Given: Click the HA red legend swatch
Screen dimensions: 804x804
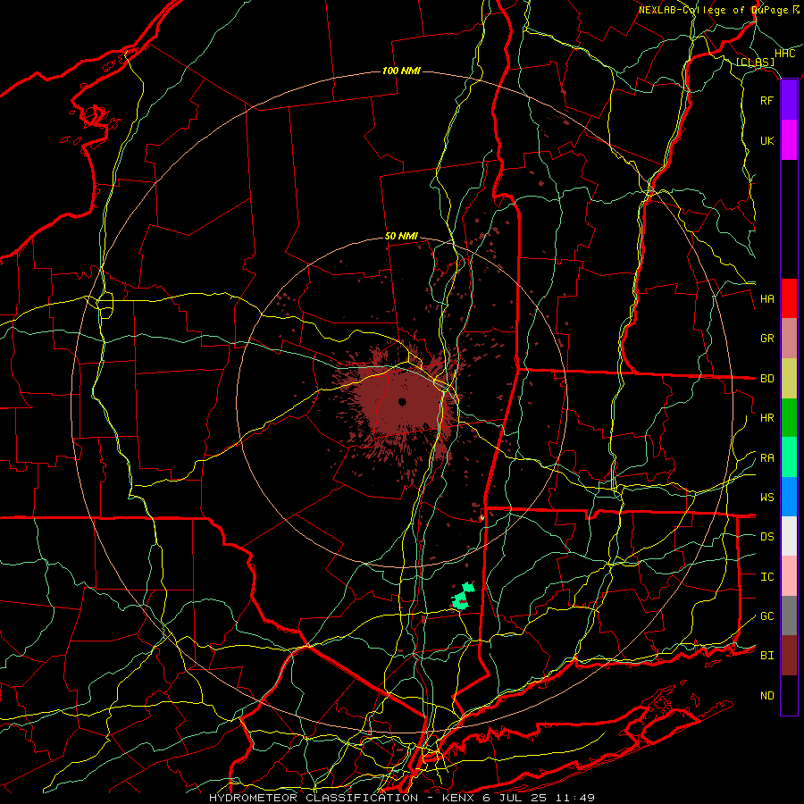Looking at the screenshot, I should coord(789,298).
